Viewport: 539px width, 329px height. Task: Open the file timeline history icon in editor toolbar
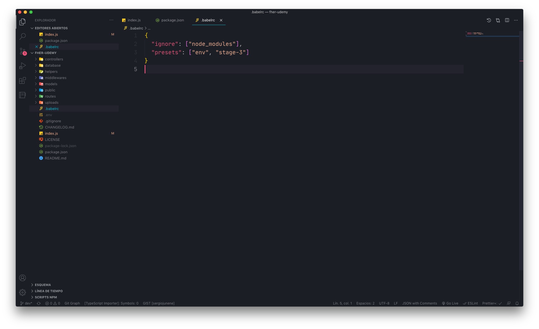coord(489,20)
